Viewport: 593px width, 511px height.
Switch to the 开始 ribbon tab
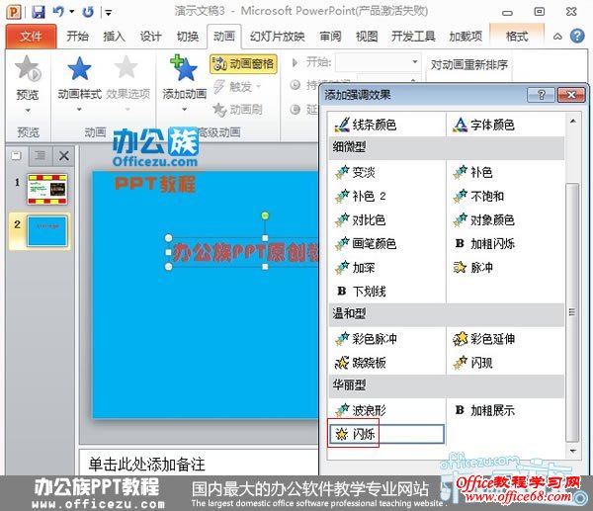tap(77, 37)
